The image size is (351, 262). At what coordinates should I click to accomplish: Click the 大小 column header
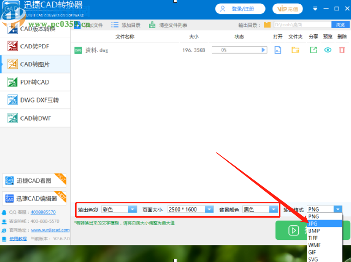click(194, 37)
